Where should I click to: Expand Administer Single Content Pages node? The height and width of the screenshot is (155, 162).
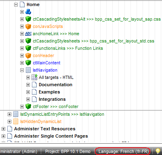click(3, 136)
